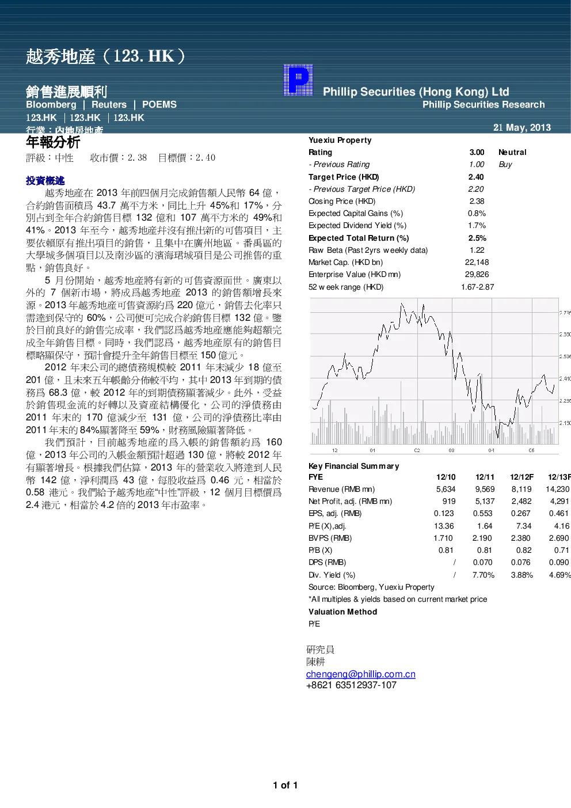Image resolution: width=571 pixels, height=808 pixels.
Task: Click Expected Capital Gains value 0.8%
Action: click(477, 213)
